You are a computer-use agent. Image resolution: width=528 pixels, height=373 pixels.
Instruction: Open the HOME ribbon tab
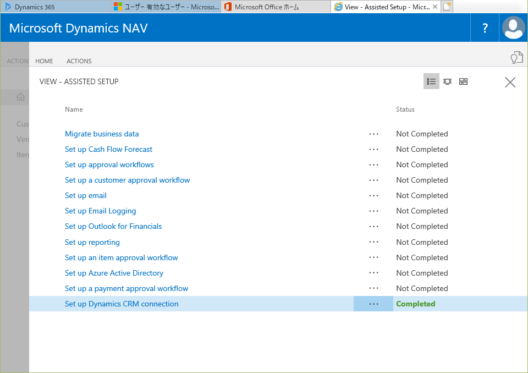[x=44, y=61]
